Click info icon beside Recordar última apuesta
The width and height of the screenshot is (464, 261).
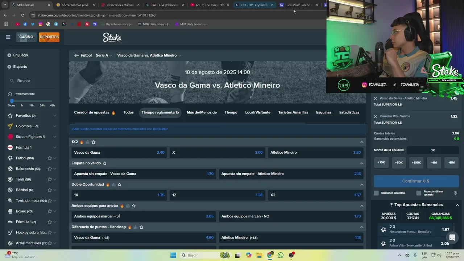pos(455,193)
